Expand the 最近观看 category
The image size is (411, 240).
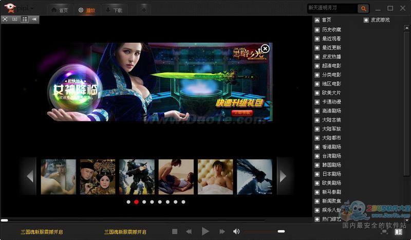pyautogui.click(x=317, y=39)
